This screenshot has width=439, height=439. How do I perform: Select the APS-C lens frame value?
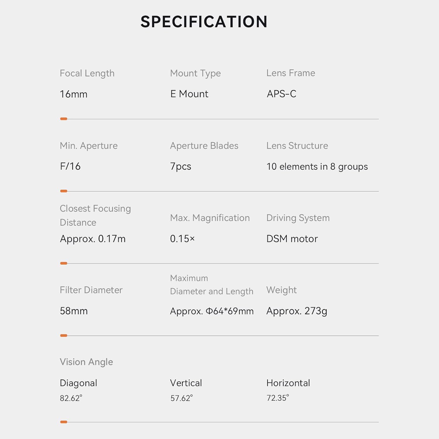(x=281, y=94)
